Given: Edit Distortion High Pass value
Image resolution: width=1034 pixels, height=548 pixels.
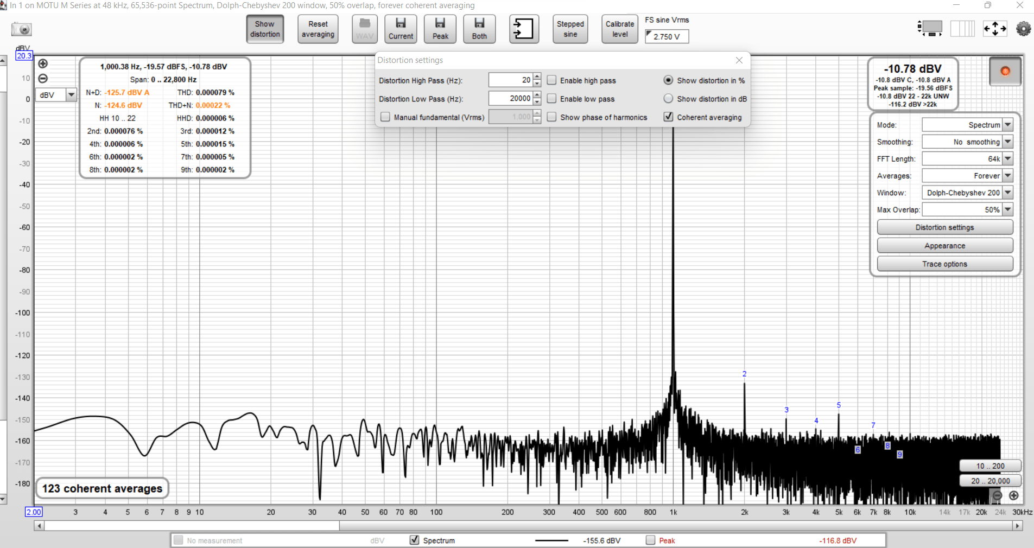Looking at the screenshot, I should click(x=510, y=80).
